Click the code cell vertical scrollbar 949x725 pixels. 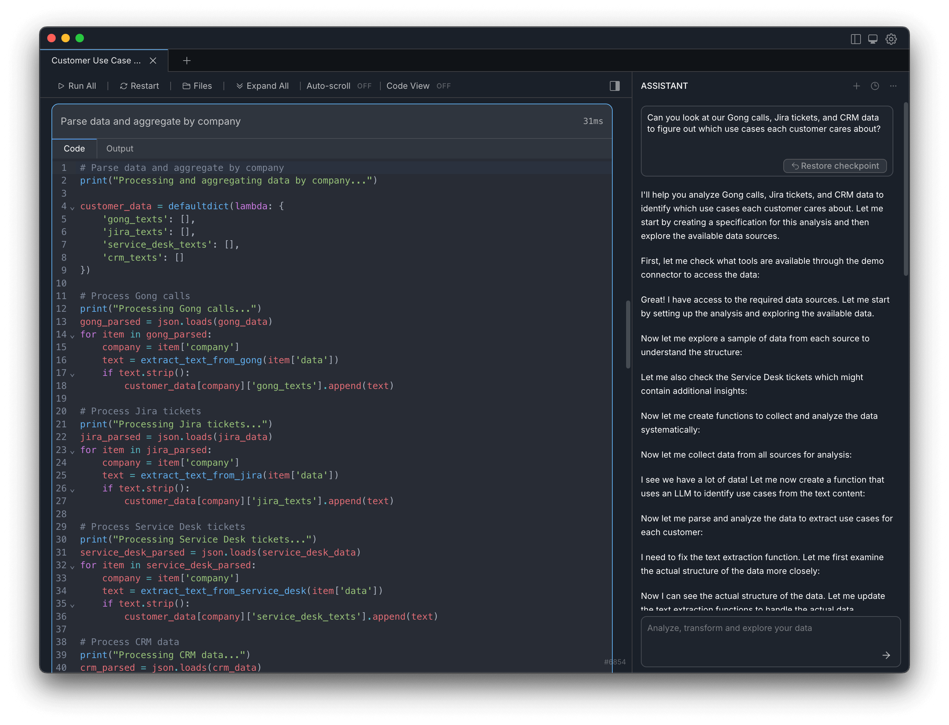point(628,334)
